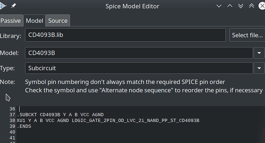Open the Select file... browser
This screenshot has height=143, width=265.
(247, 35)
